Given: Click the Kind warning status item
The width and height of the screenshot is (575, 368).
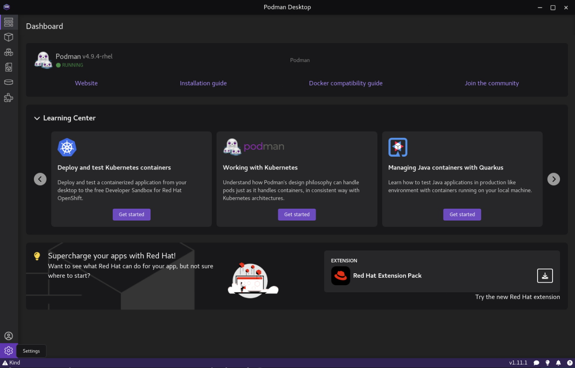Looking at the screenshot, I should [11, 363].
